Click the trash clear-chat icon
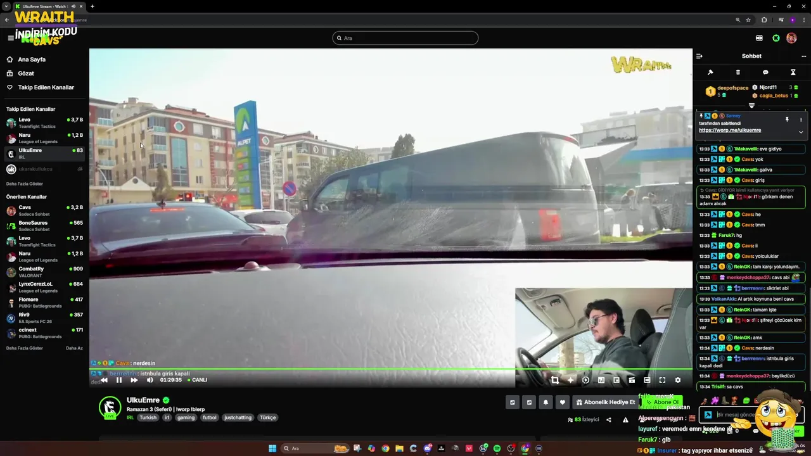The width and height of the screenshot is (811, 456). click(x=738, y=72)
